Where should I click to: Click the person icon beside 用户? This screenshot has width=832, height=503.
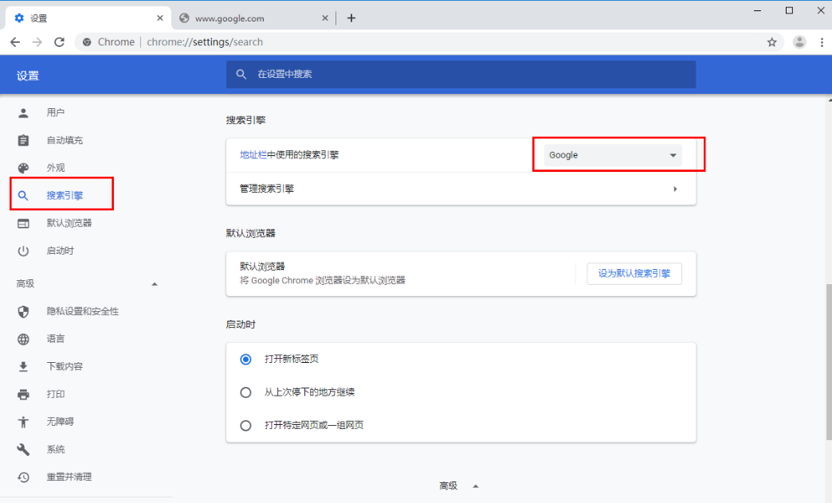(23, 112)
